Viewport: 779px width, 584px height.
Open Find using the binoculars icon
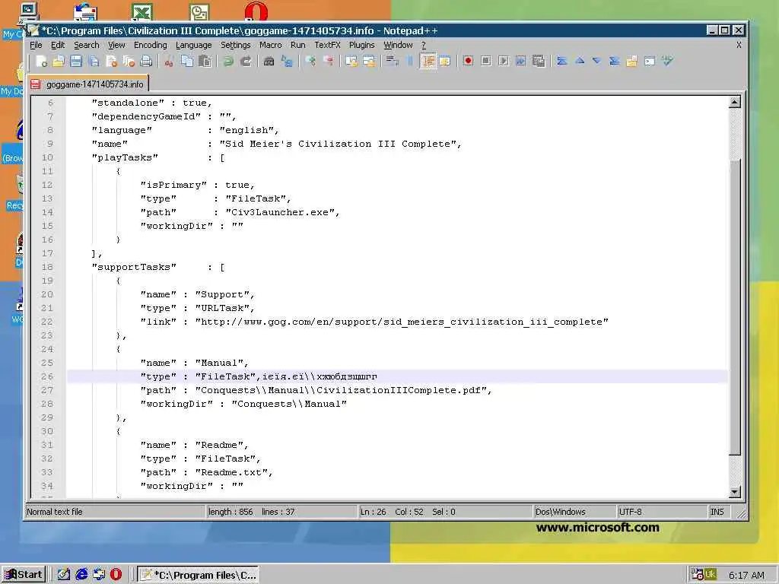click(269, 61)
